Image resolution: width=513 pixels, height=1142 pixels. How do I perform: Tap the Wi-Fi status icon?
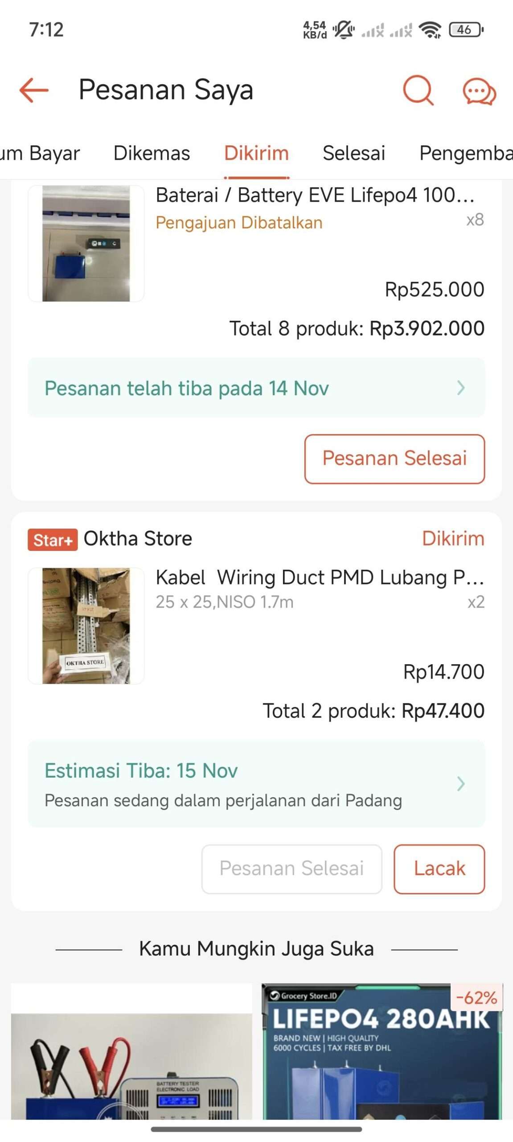tap(431, 30)
